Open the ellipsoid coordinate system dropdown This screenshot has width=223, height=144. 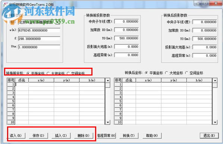[x=57, y=22]
